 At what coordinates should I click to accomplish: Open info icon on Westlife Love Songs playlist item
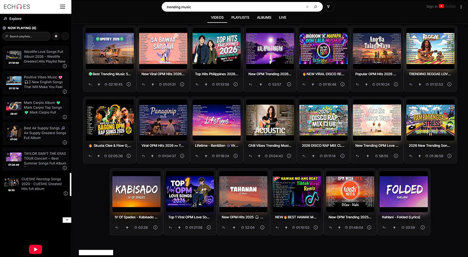pos(64,66)
